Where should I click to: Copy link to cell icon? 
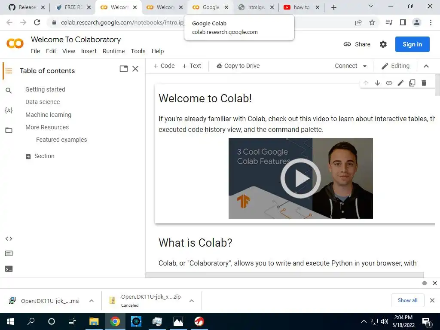(389, 83)
